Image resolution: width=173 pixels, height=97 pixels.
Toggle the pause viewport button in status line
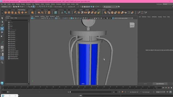(98, 7)
